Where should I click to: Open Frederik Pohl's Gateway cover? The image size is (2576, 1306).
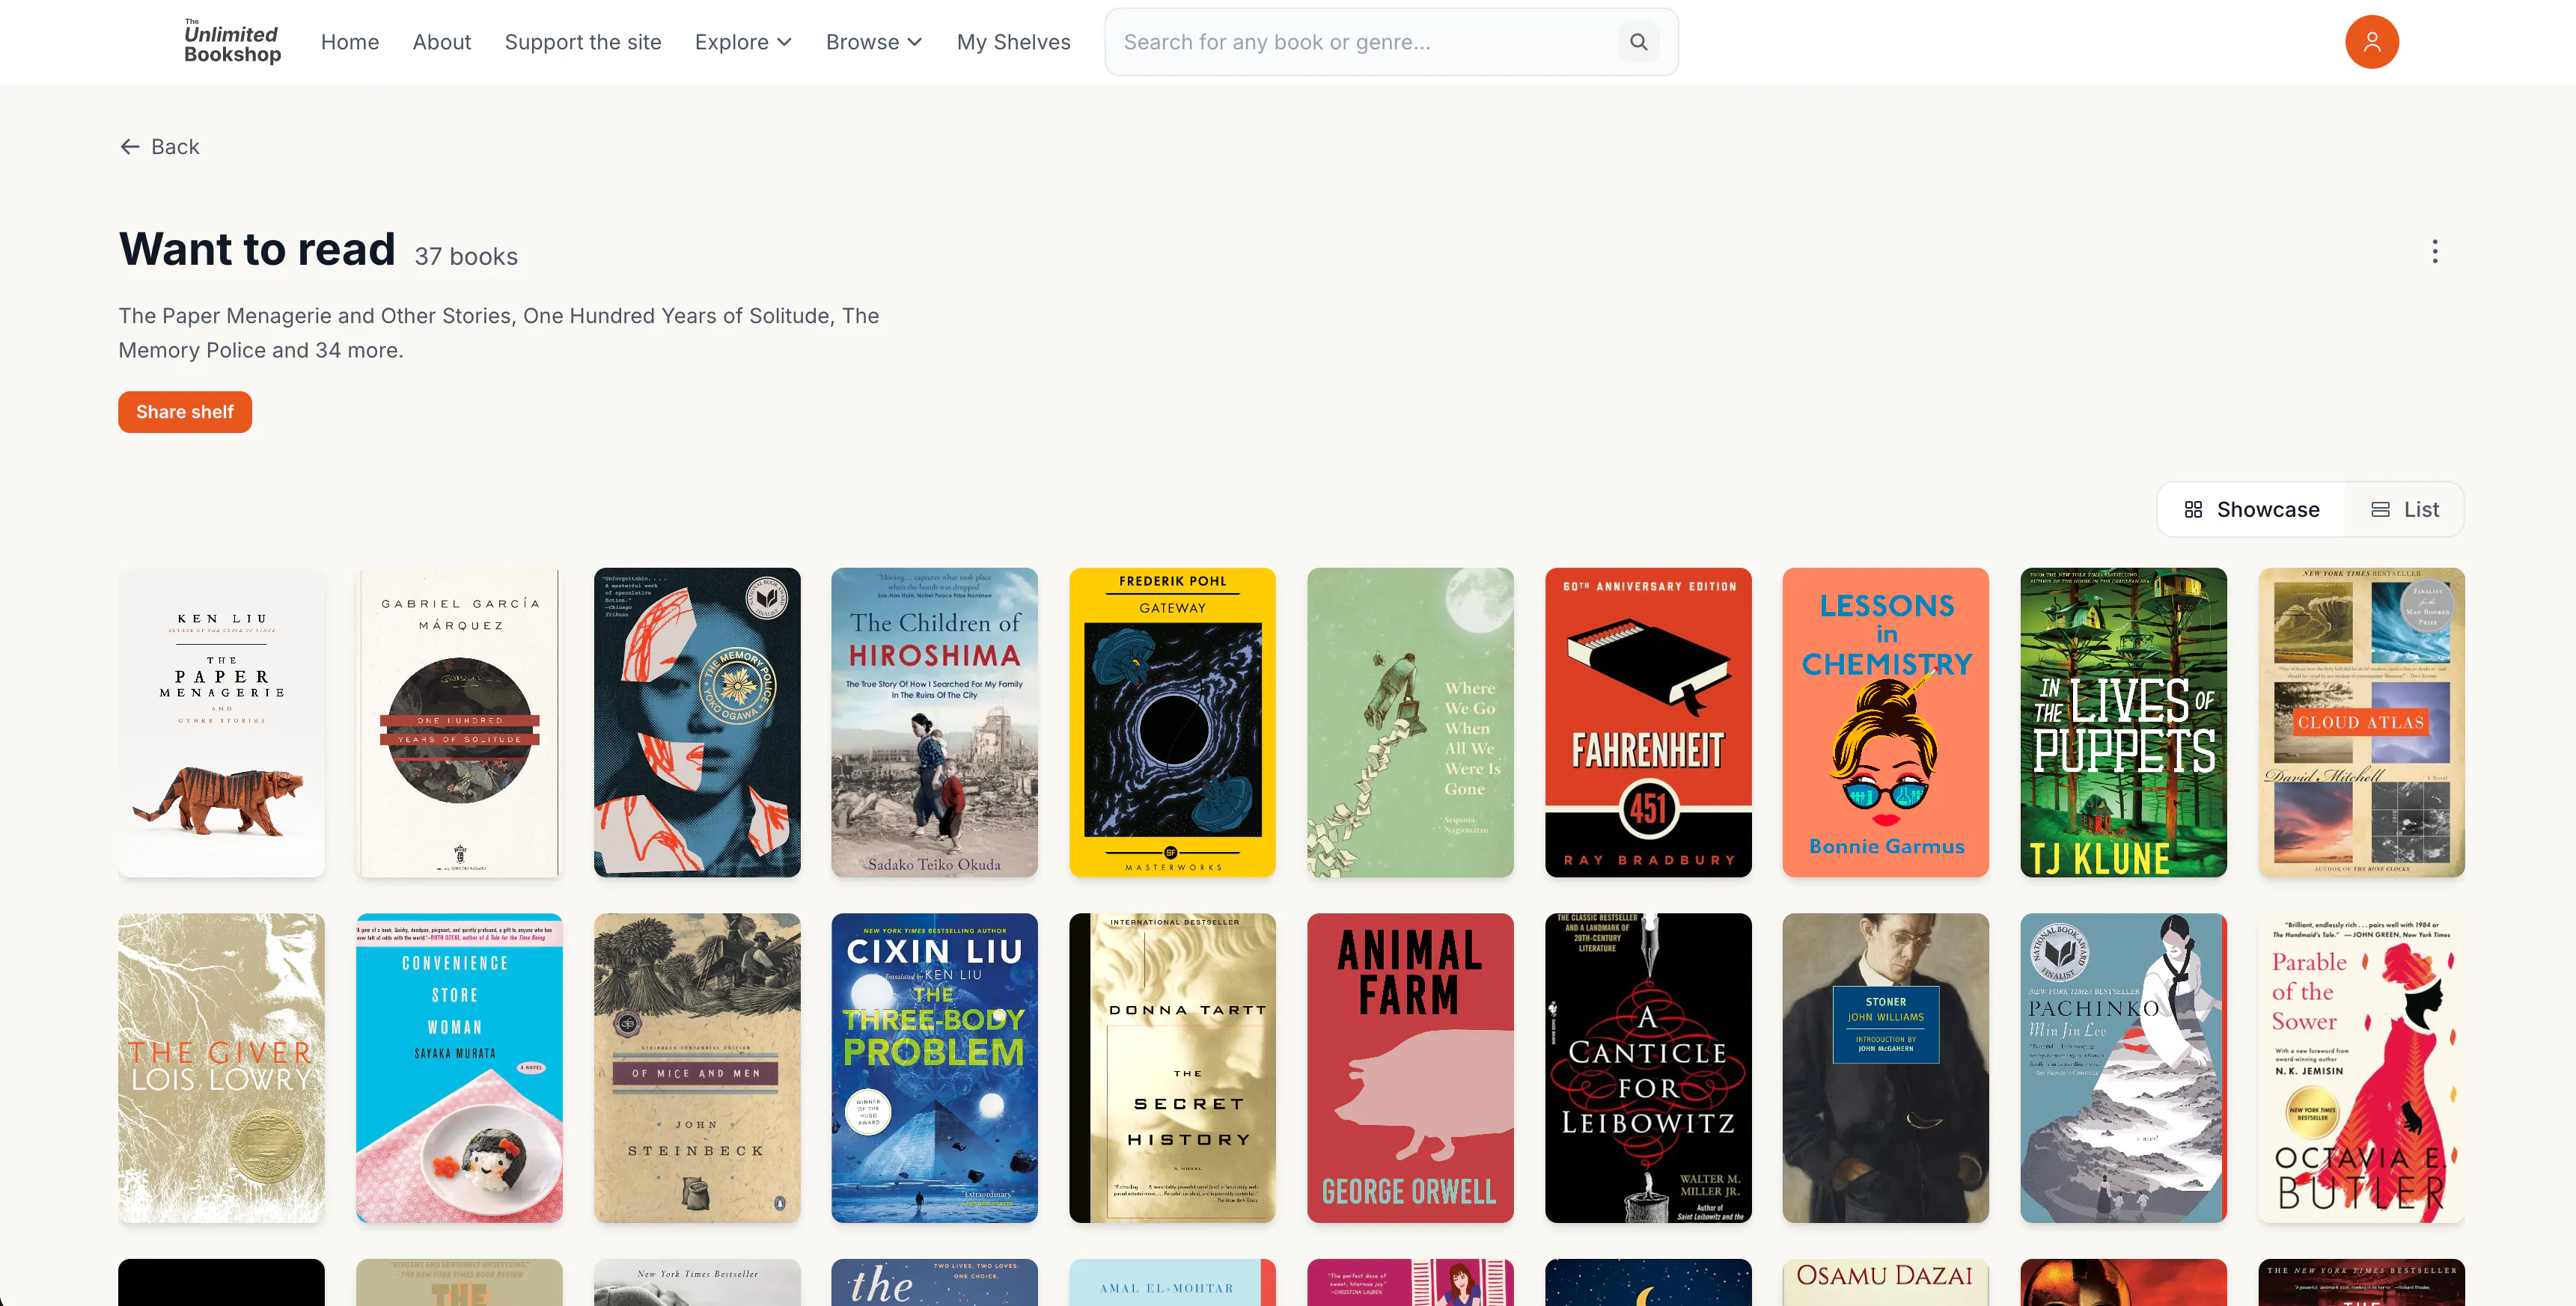(1173, 723)
